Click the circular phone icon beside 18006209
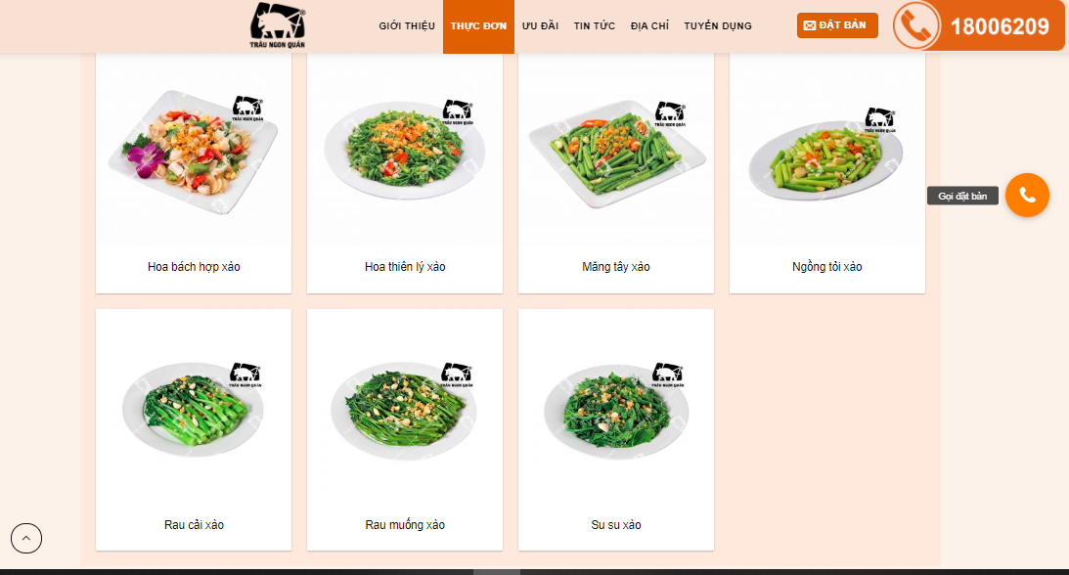 click(x=916, y=25)
